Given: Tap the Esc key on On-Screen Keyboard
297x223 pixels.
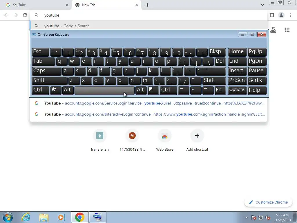Looking at the screenshot, I should click(41, 52).
